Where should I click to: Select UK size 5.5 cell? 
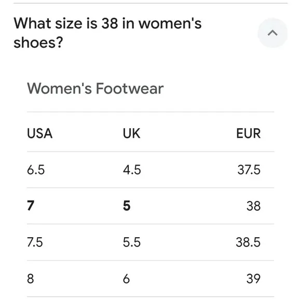132,242
